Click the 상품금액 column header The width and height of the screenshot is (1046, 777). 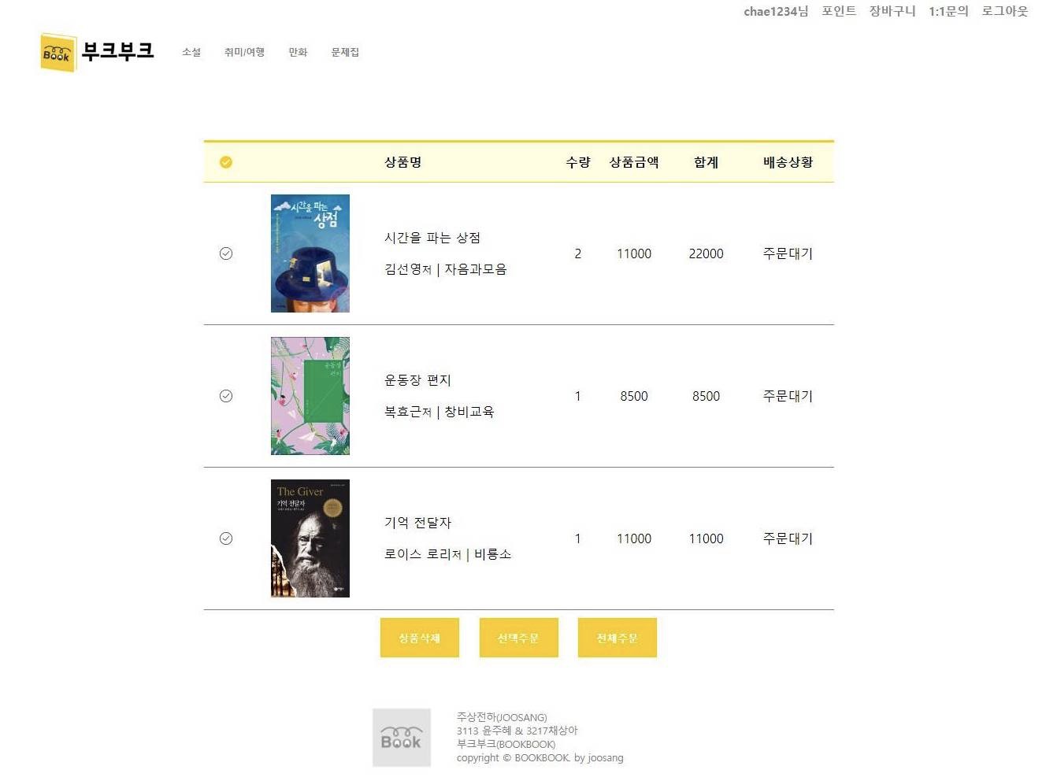pyautogui.click(x=634, y=162)
